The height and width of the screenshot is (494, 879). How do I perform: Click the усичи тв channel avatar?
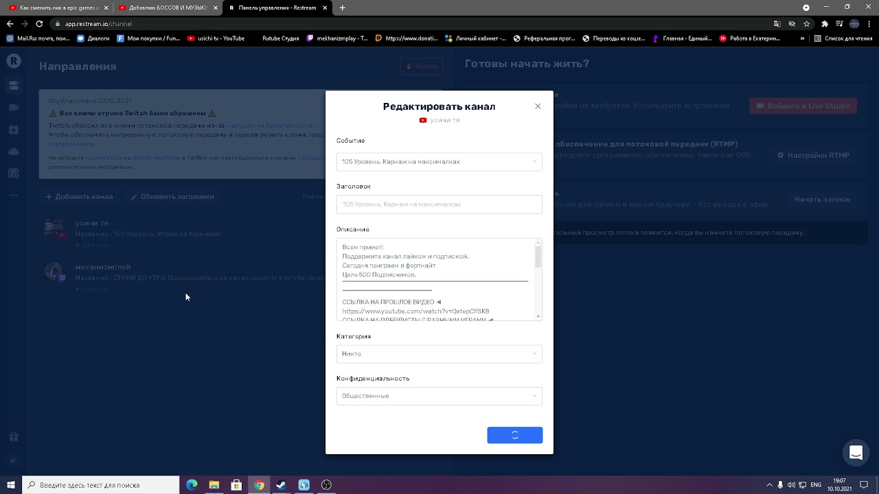tap(54, 228)
